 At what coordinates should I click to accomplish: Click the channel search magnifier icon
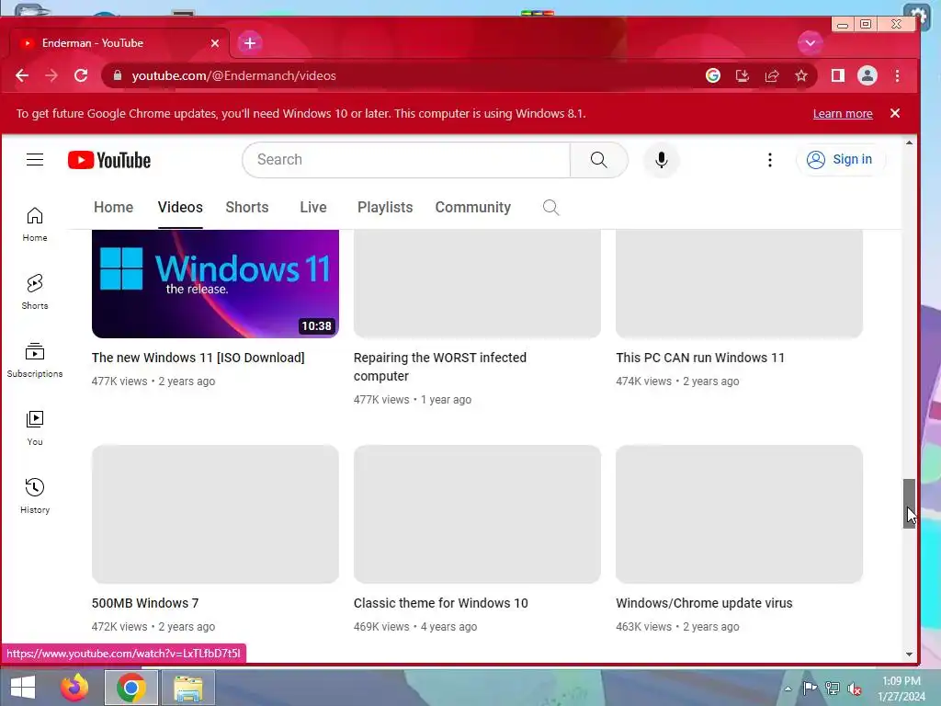(x=550, y=208)
